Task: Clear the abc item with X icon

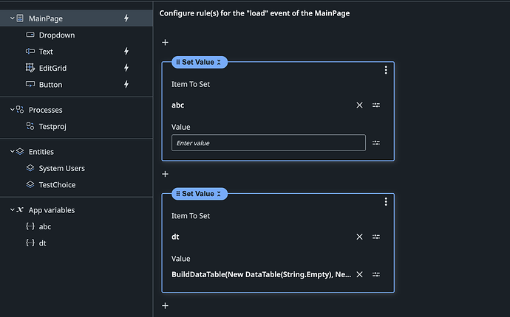Action: coord(360,105)
